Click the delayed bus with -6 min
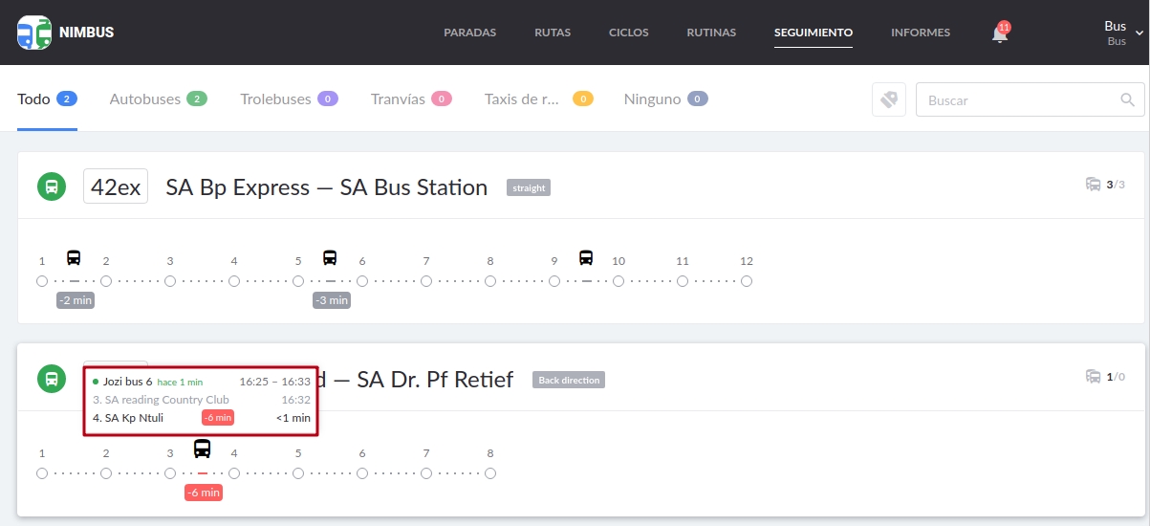This screenshot has height=526, width=1150. point(202,449)
